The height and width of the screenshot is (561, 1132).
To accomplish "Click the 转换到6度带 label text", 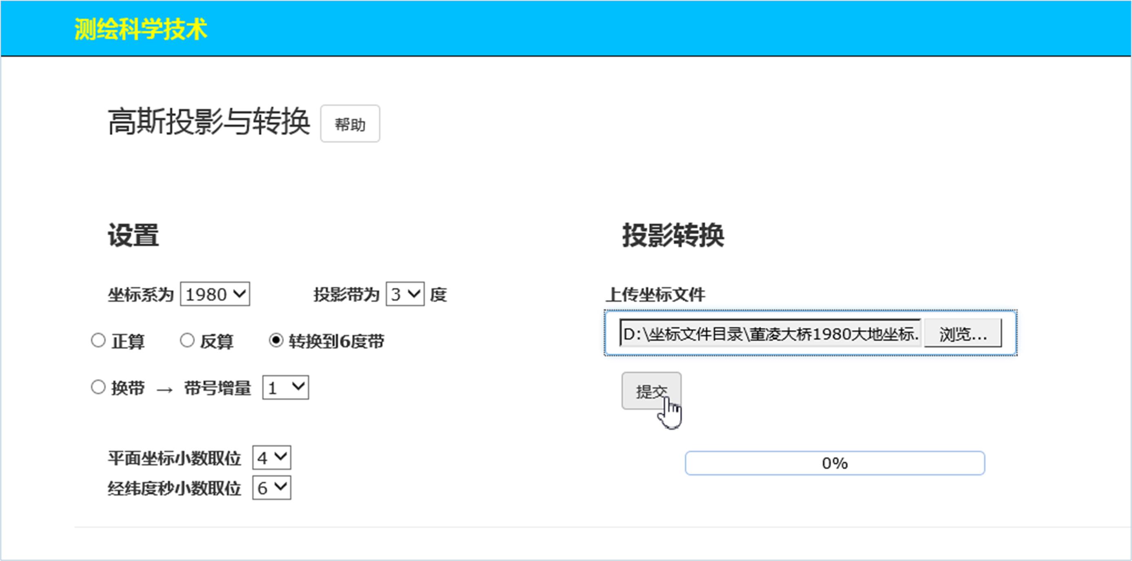I will click(336, 341).
